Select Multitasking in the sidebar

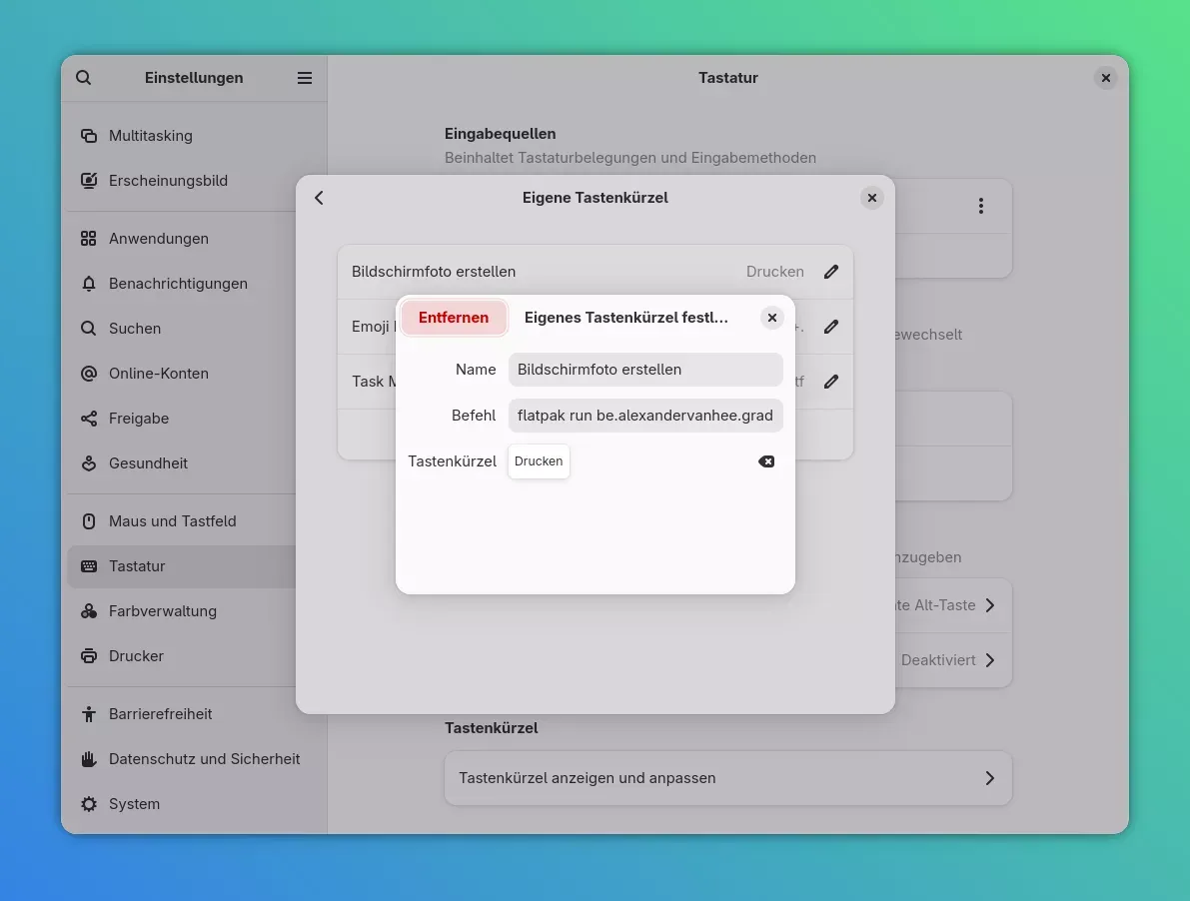pos(150,136)
